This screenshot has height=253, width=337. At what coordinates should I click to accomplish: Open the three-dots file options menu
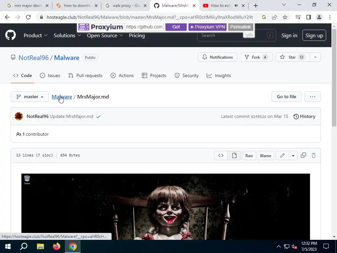[x=313, y=97]
